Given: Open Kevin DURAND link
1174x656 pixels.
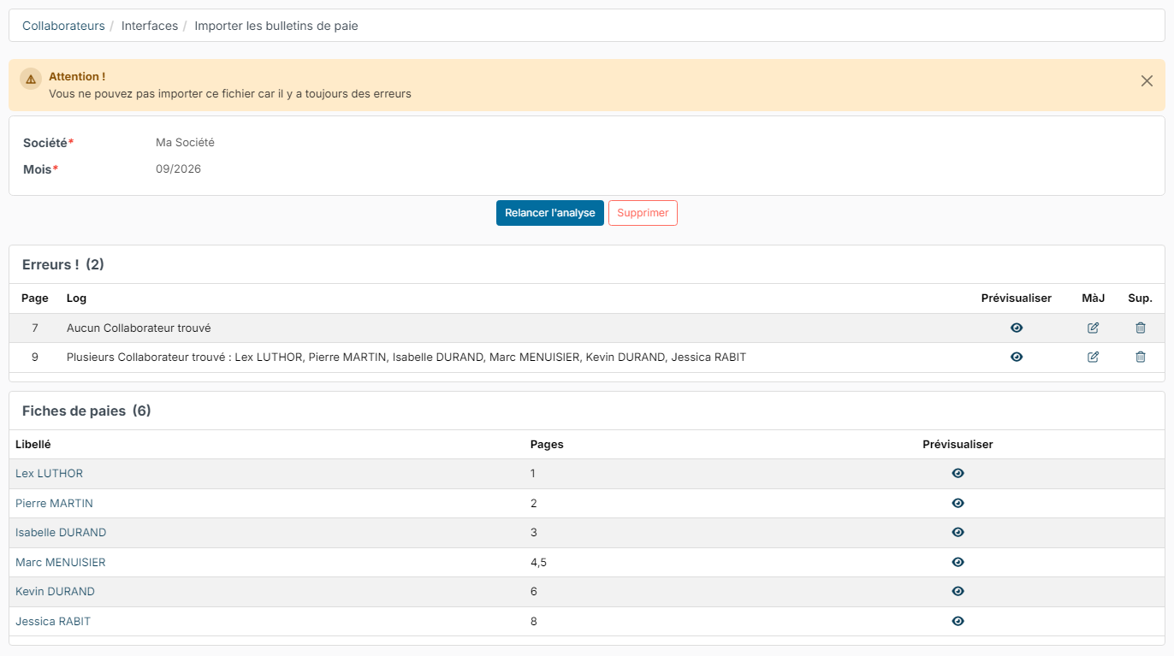Looking at the screenshot, I should click(x=55, y=591).
